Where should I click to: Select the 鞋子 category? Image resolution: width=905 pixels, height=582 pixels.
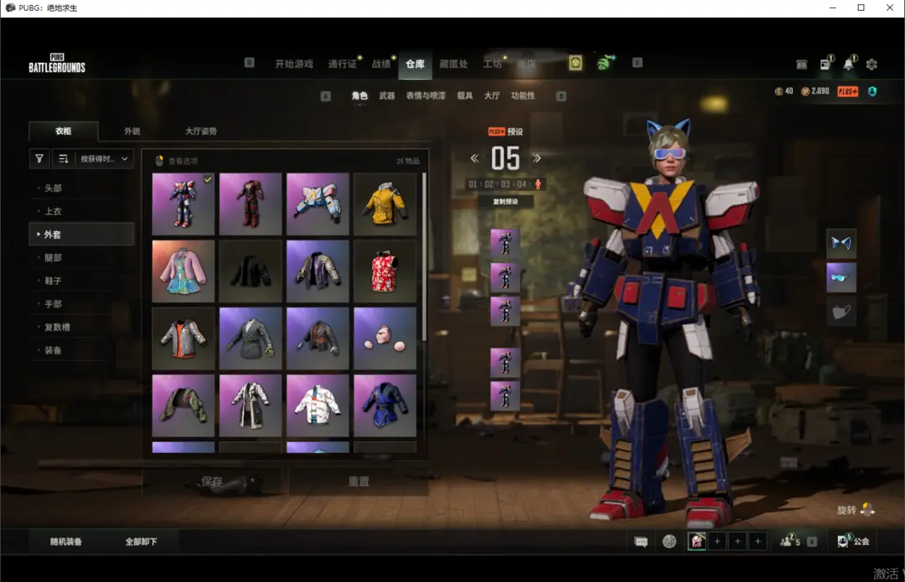pos(81,281)
